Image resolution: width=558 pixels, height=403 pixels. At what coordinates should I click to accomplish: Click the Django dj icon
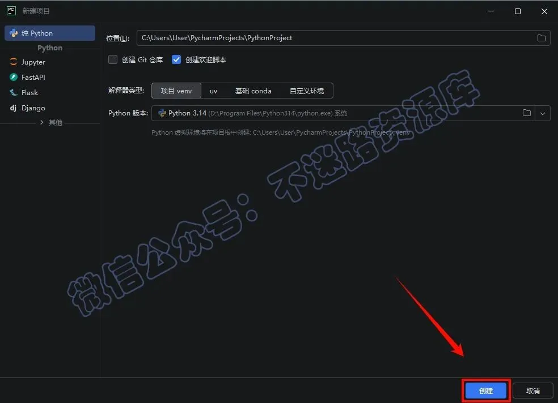click(x=13, y=108)
